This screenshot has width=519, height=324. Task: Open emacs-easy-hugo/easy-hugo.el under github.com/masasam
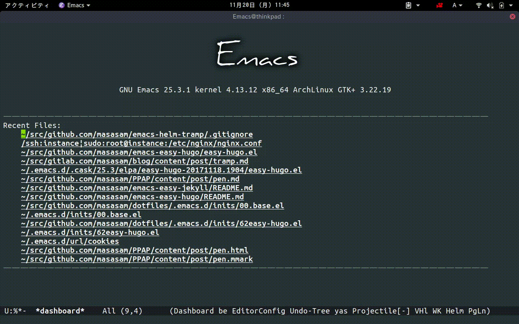139,152
